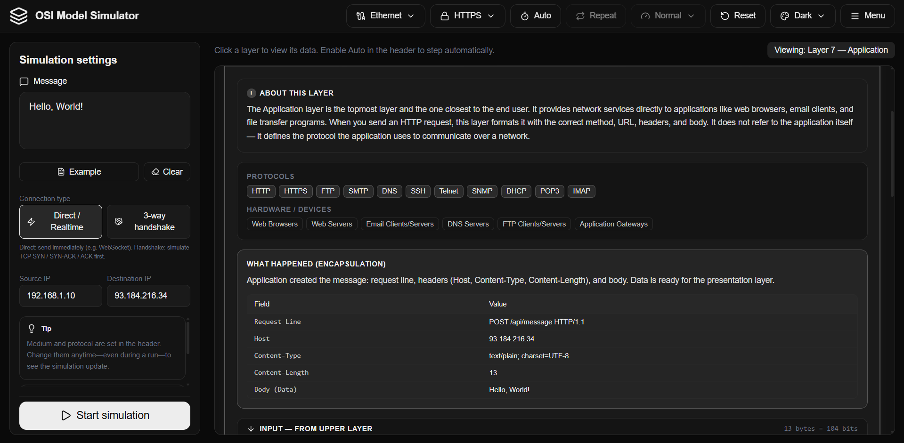Click the SMTP protocol tag
The width and height of the screenshot is (904, 443).
[358, 191]
